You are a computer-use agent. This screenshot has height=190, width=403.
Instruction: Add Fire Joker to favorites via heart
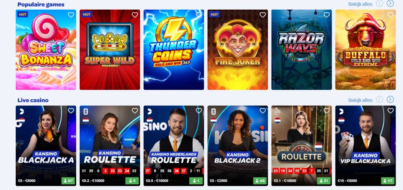click(x=263, y=15)
